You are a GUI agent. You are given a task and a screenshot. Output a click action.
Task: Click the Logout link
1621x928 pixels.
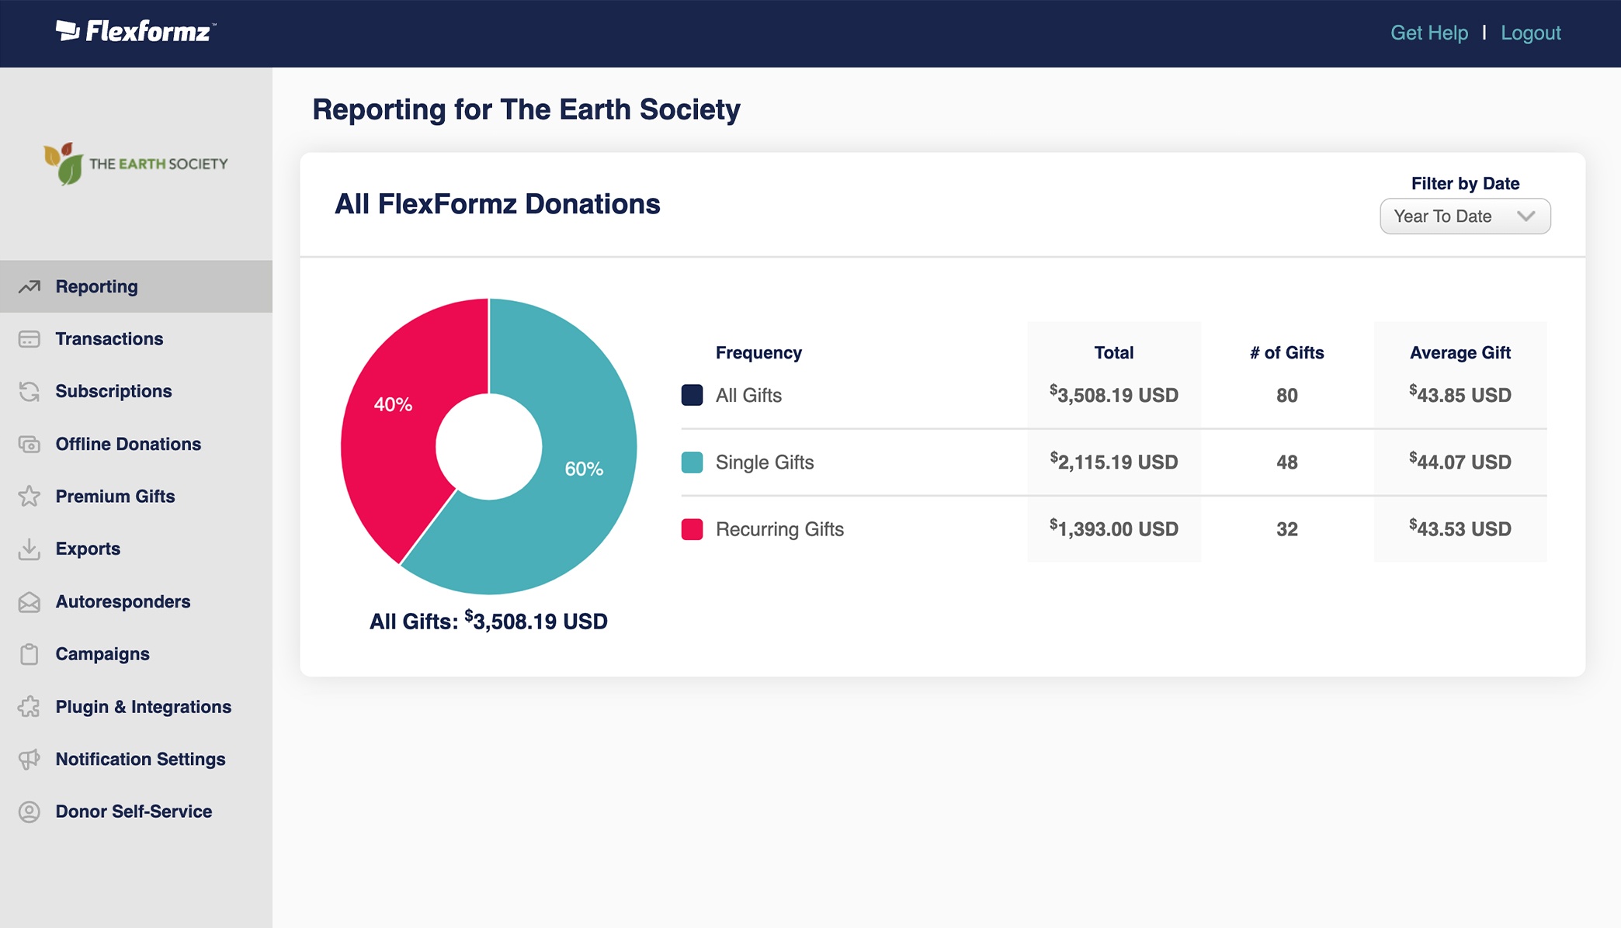pyautogui.click(x=1530, y=33)
